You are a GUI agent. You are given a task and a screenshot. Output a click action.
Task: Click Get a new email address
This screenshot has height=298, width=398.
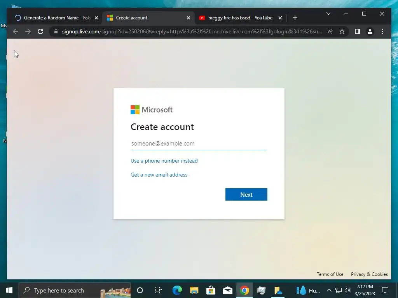159,175
